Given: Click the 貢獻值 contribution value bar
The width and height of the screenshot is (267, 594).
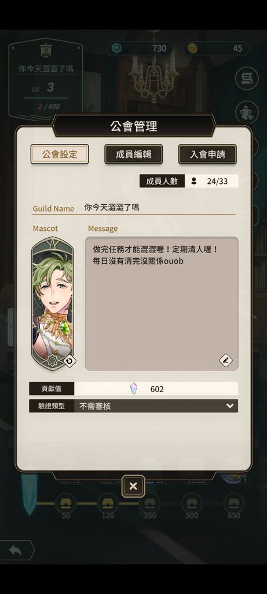Looking at the screenshot, I should (133, 389).
